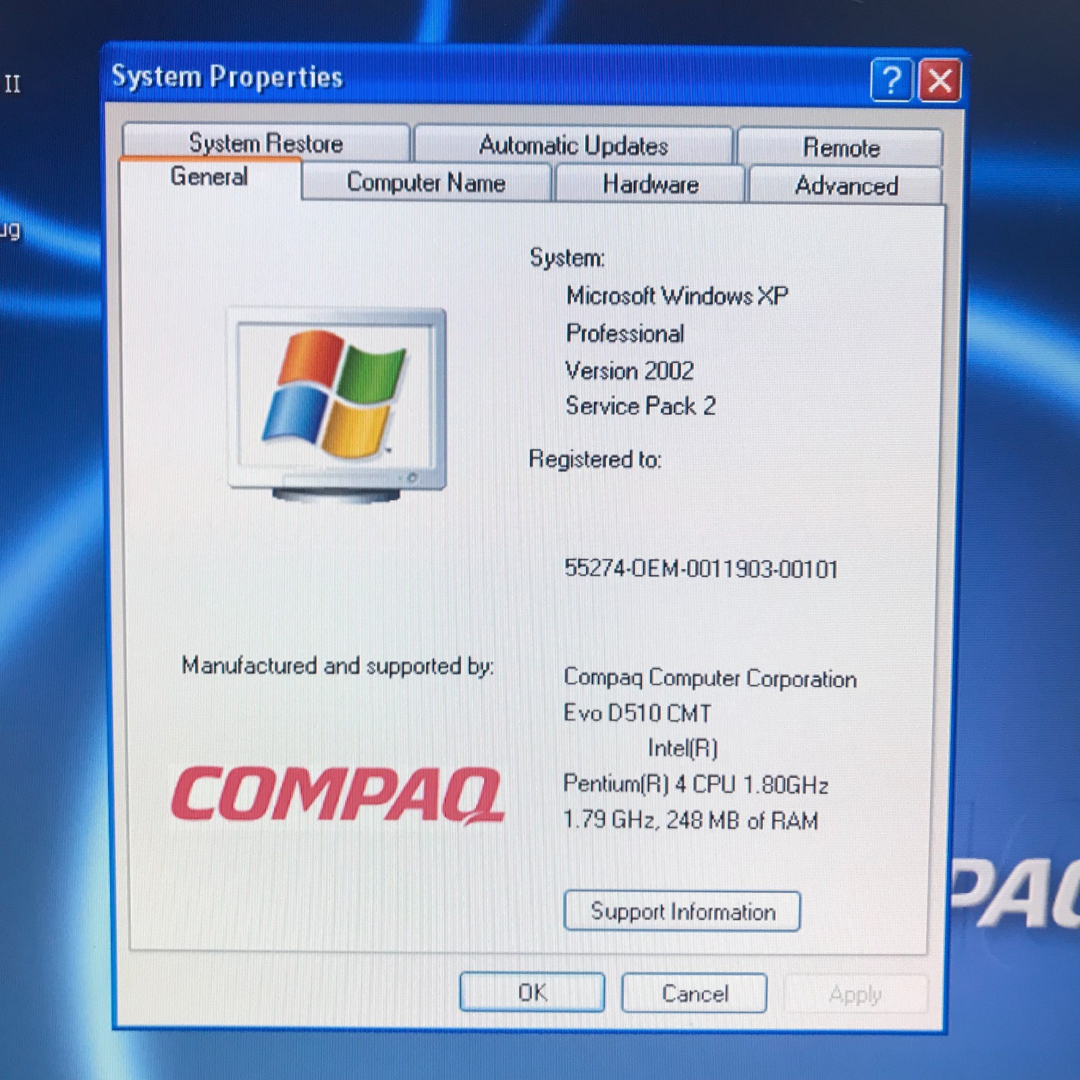Select the text 'Microsoft Windows XP'

click(x=677, y=296)
